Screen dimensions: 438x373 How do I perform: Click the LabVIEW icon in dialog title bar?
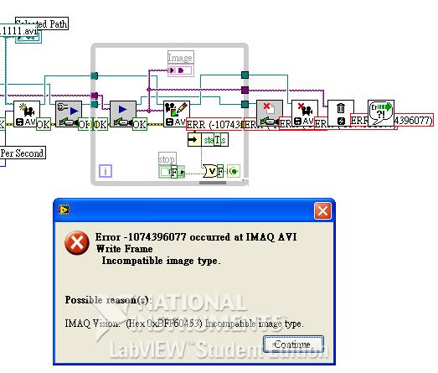(x=64, y=210)
